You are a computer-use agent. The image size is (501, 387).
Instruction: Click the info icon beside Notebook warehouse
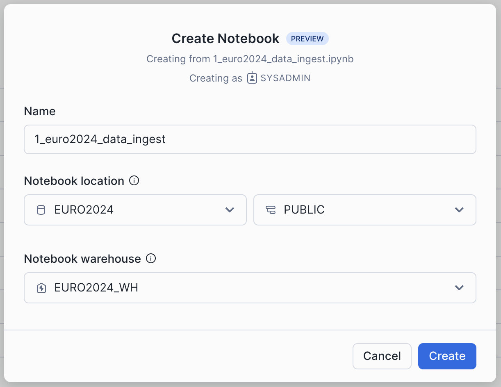[x=151, y=259]
